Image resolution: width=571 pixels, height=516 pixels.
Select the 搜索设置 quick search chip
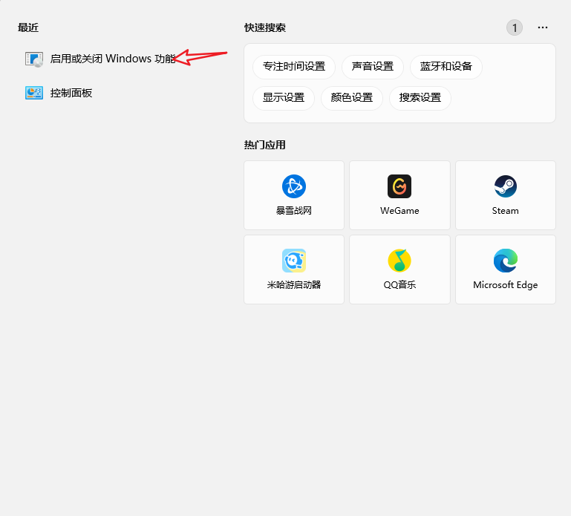pos(420,98)
